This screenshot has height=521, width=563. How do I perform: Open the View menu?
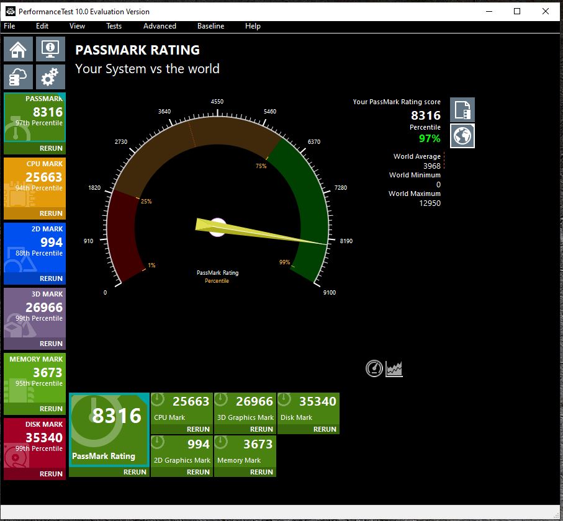pyautogui.click(x=77, y=26)
